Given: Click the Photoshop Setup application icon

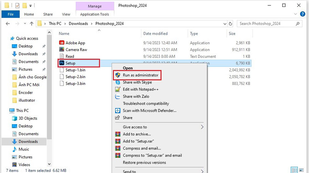Looking at the screenshot, I should pos(62,63).
